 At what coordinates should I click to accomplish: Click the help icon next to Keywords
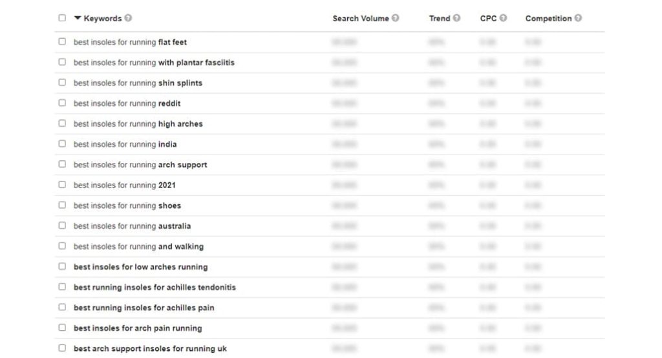coord(128,18)
